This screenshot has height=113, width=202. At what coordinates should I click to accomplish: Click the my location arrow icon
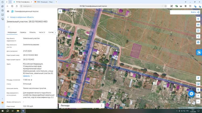click(x=198, y=78)
